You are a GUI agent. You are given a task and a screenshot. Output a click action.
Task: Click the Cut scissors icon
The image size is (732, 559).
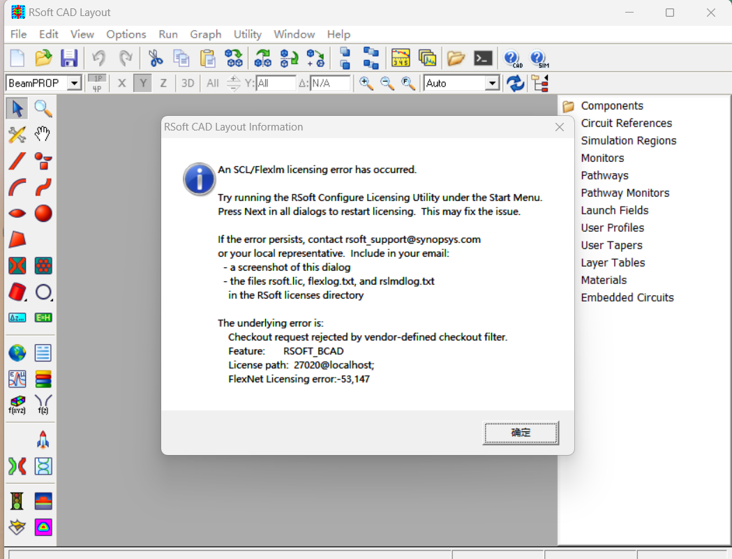click(156, 59)
